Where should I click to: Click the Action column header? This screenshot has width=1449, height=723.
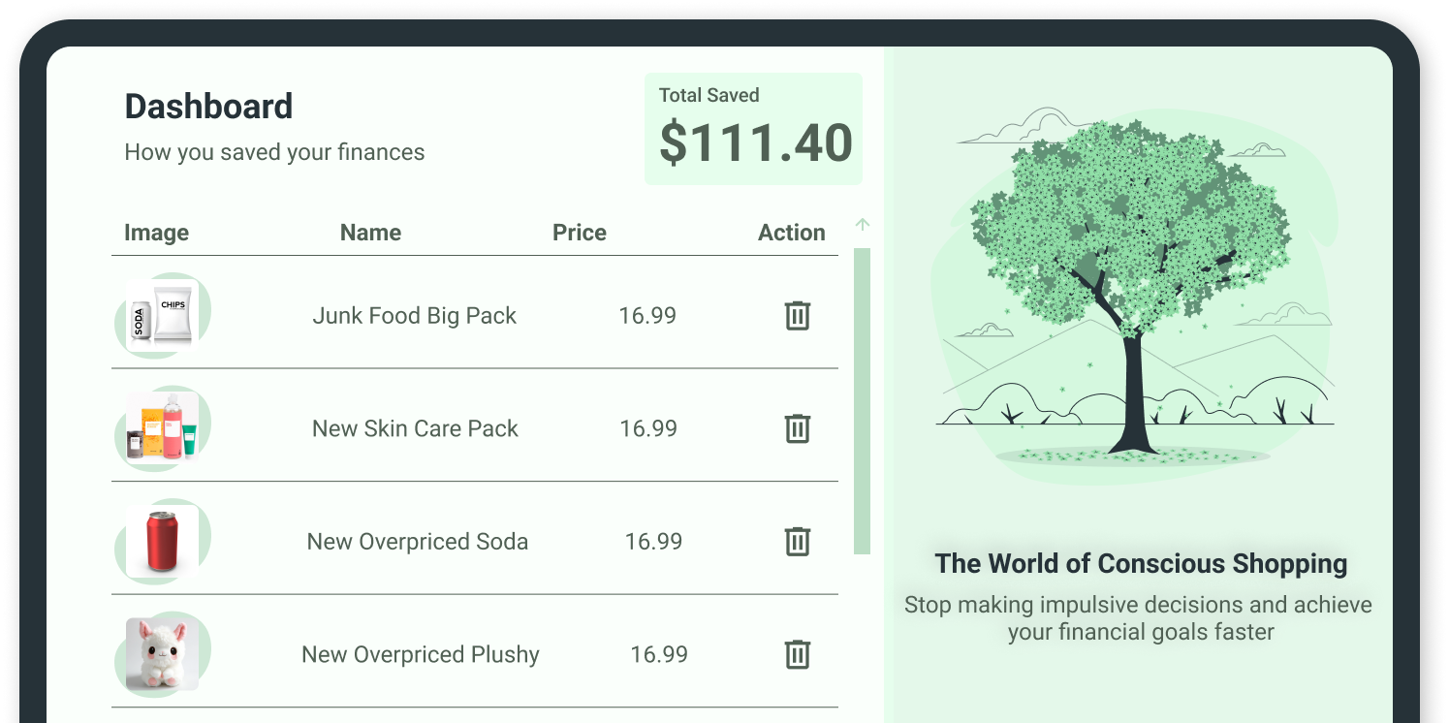click(x=792, y=233)
